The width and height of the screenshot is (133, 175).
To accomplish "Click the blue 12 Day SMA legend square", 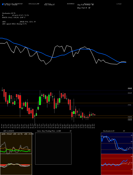I will point(3,5).
